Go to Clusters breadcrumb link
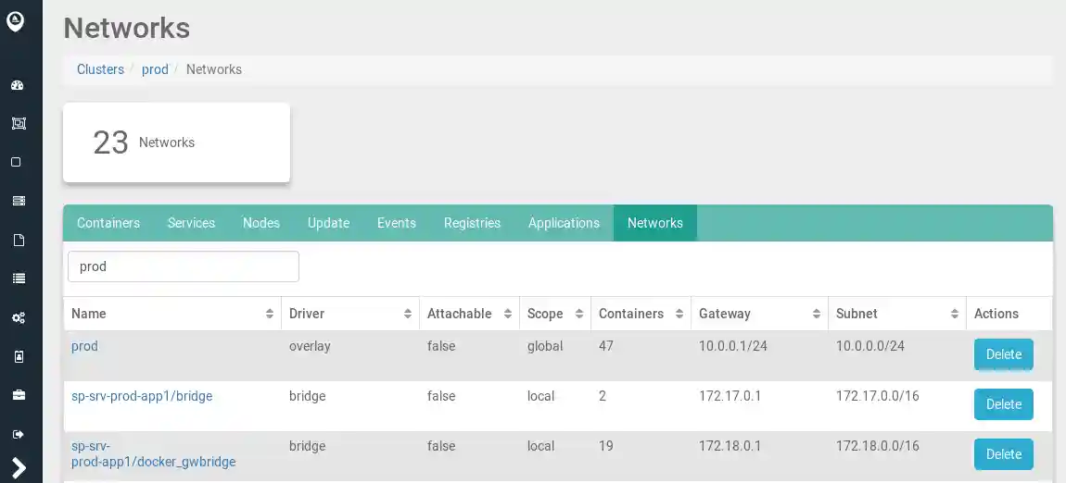This screenshot has width=1066, height=483. [100, 69]
